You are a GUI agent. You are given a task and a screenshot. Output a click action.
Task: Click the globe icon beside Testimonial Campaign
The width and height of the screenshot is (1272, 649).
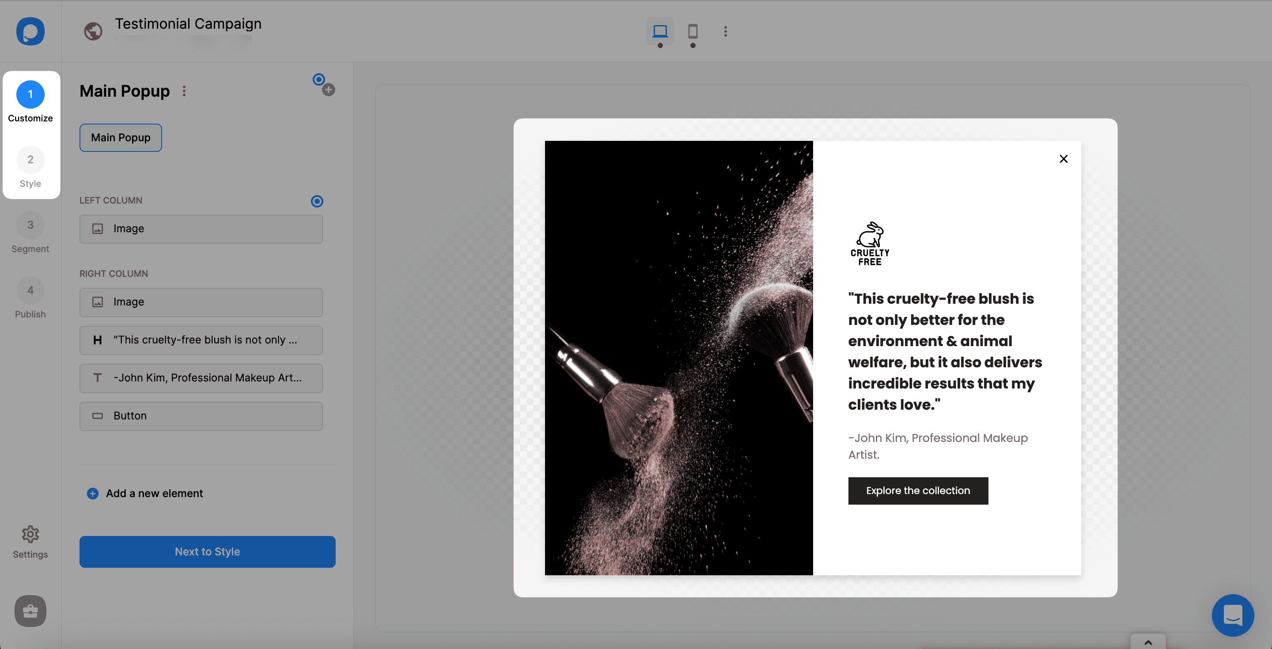pyautogui.click(x=93, y=31)
